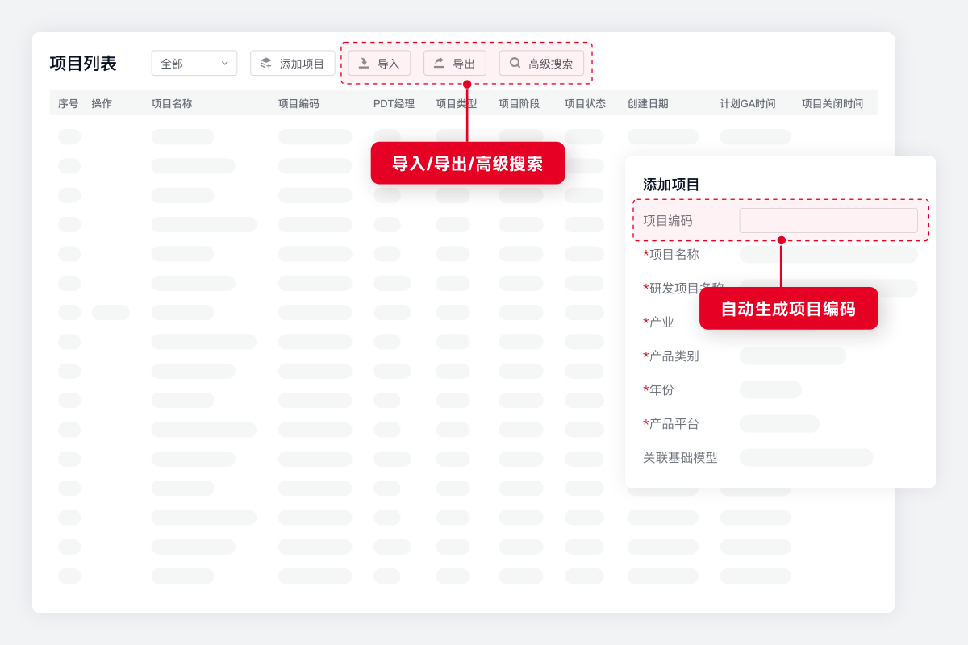
Task: Click the 导出 button
Action: 455,64
